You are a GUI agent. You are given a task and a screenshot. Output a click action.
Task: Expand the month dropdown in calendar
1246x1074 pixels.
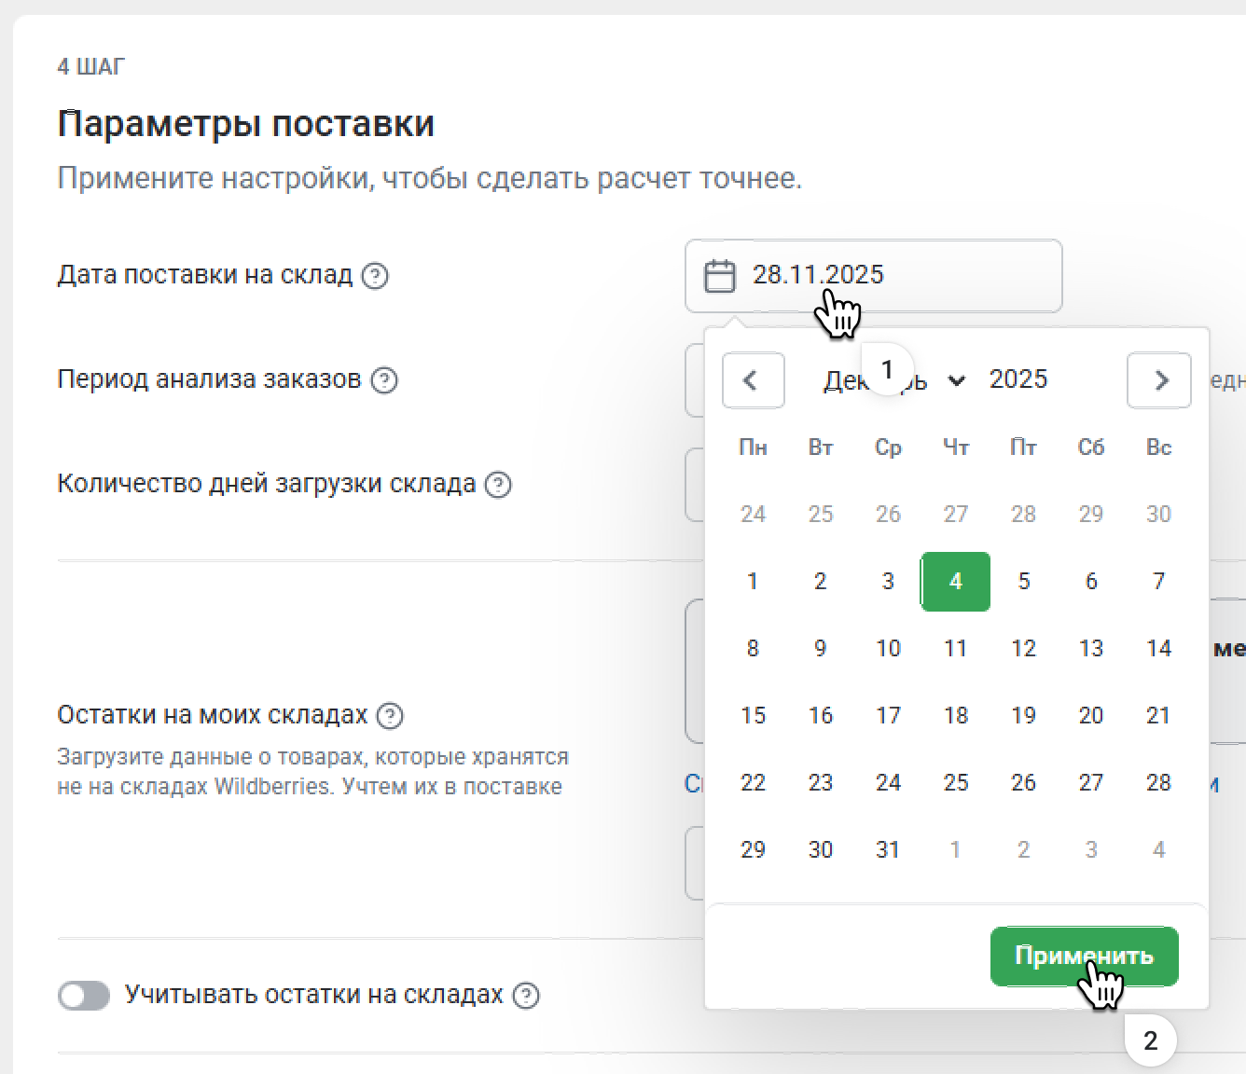pyautogui.click(x=955, y=380)
